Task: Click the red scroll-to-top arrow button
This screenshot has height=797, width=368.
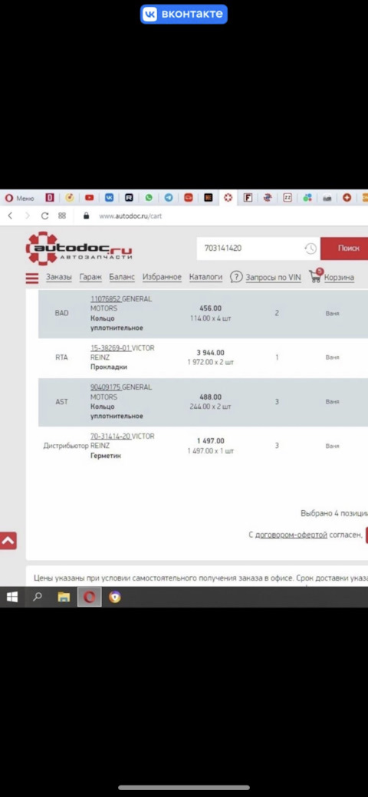Action: coord(8,541)
